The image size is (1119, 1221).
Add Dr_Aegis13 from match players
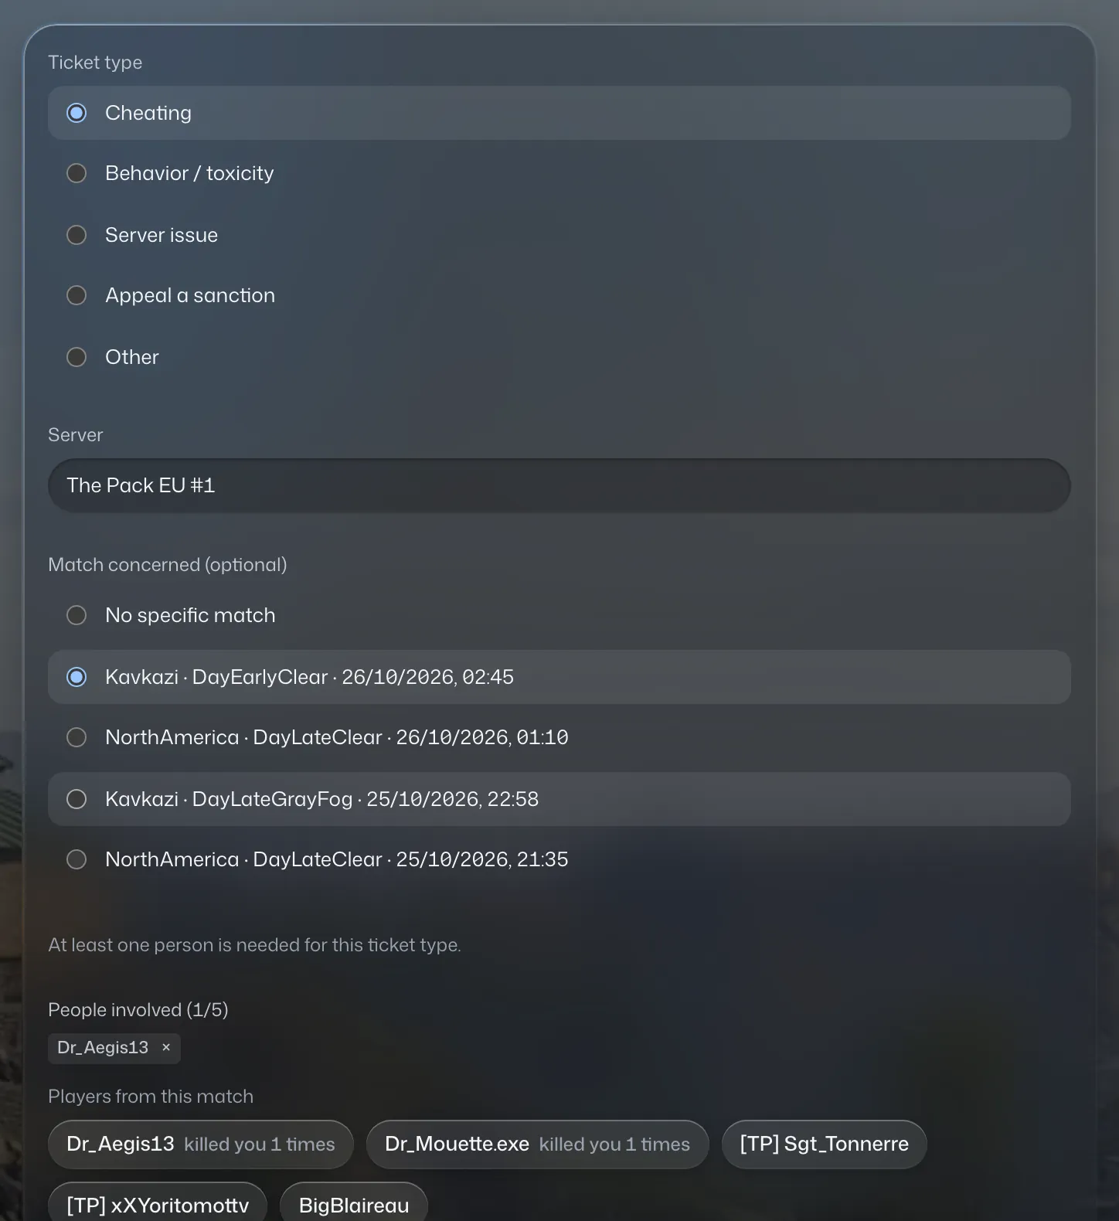(200, 1144)
